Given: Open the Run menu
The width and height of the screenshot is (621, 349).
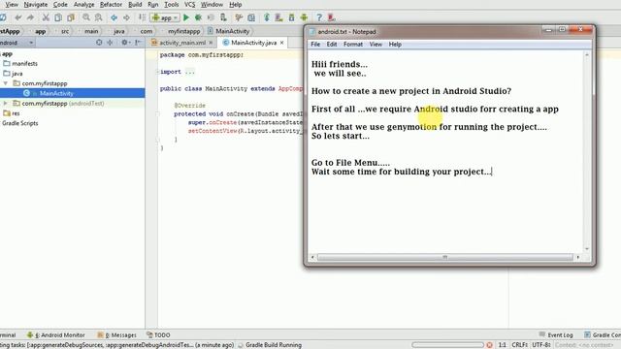Looking at the screenshot, I should pos(153,5).
